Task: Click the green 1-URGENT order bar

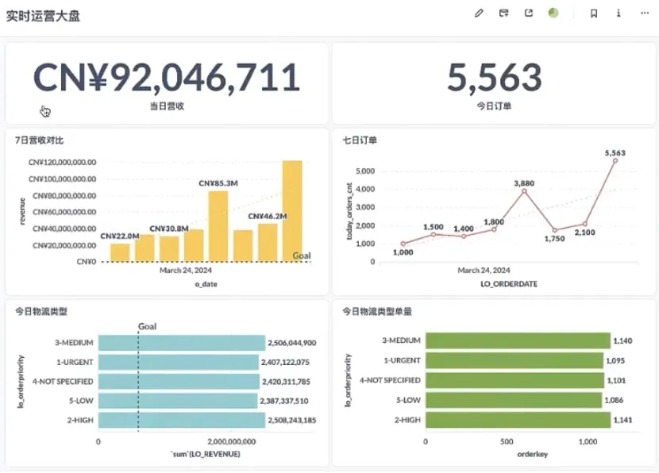Action: point(514,361)
